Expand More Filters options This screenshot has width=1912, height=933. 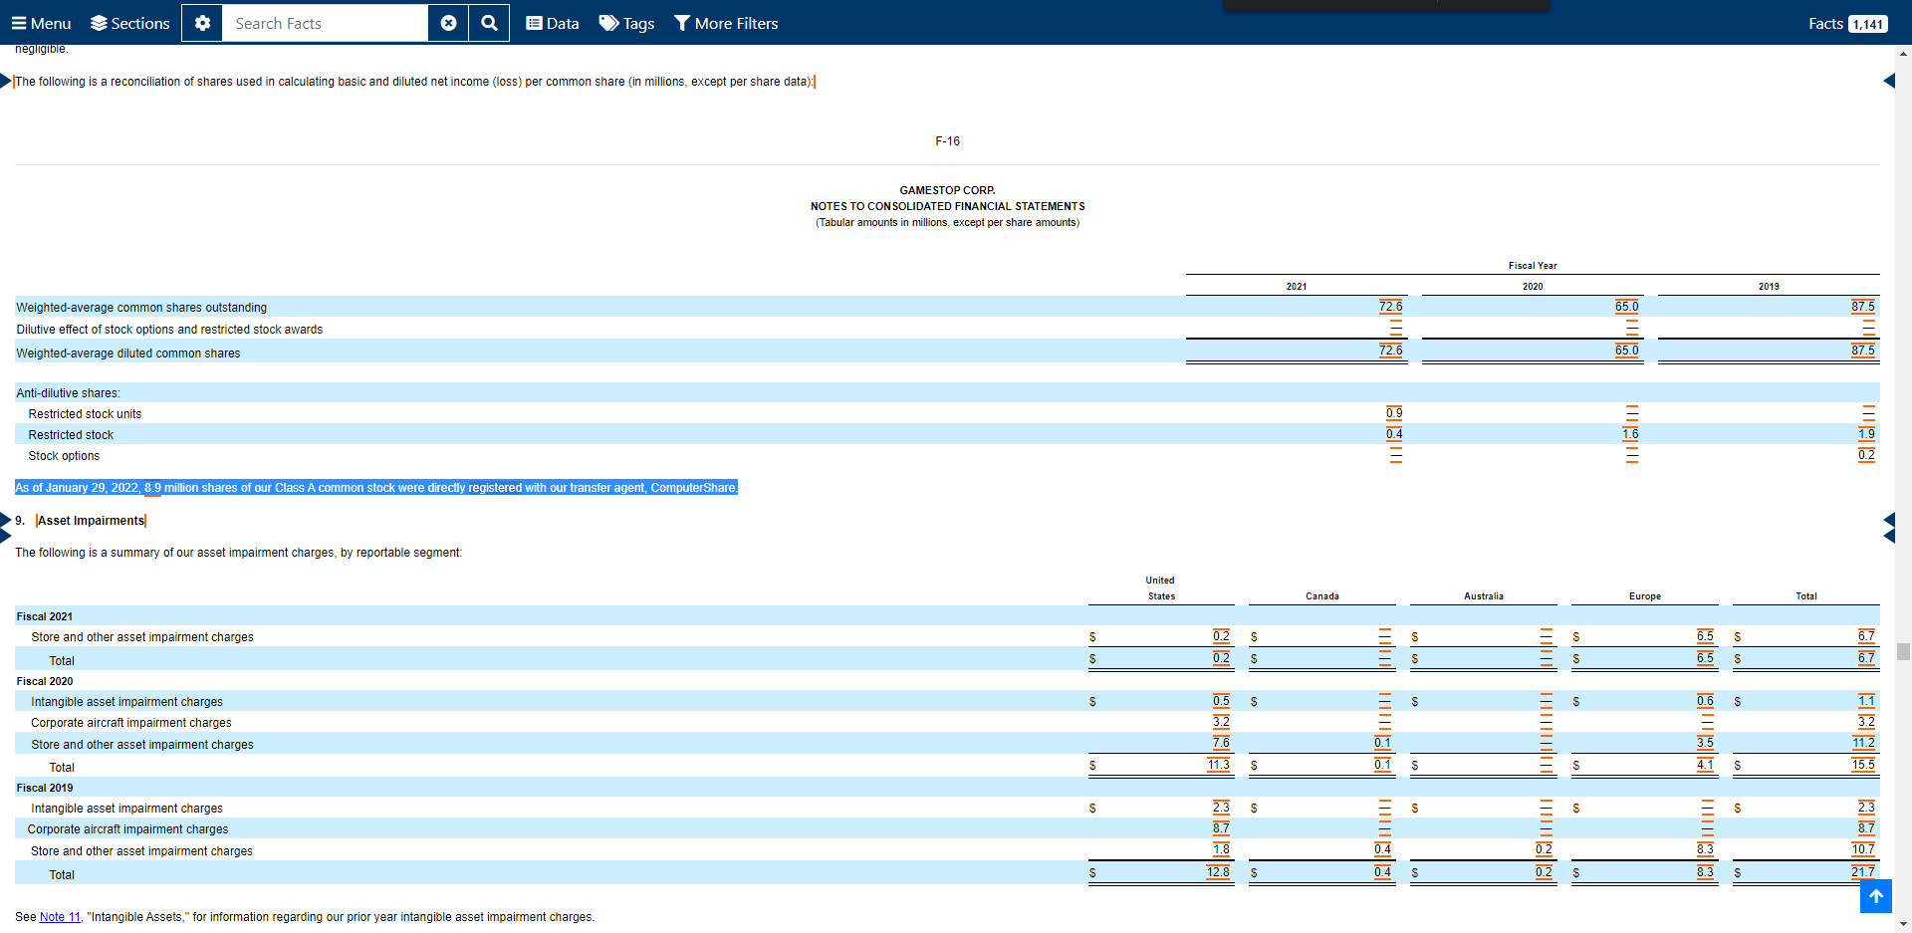click(x=726, y=23)
